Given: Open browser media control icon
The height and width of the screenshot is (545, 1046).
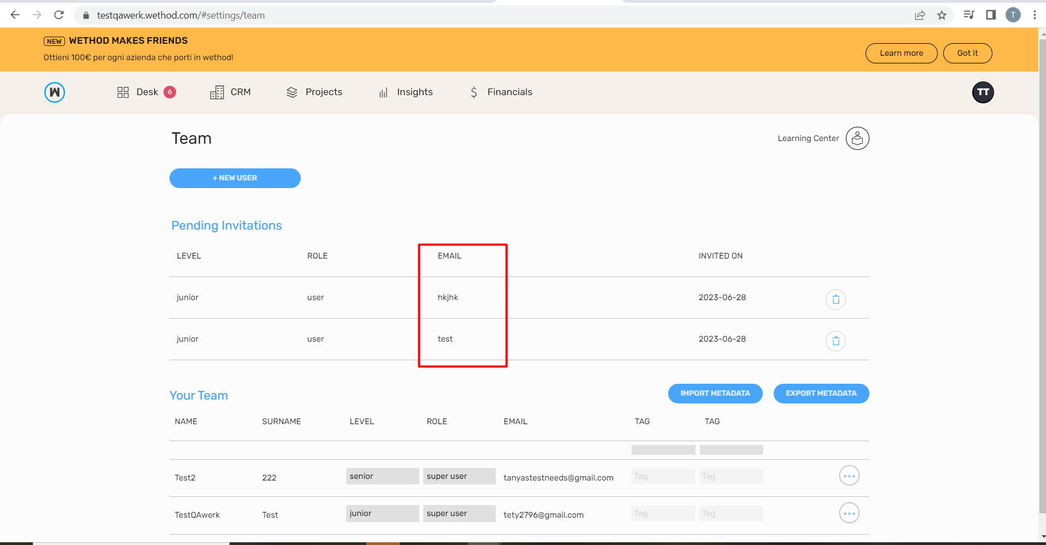Looking at the screenshot, I should tap(969, 15).
